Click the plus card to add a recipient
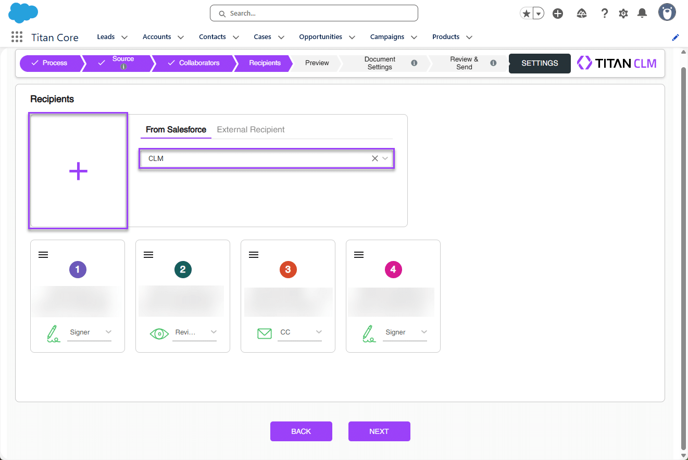Image resolution: width=688 pixels, height=460 pixels. click(78, 170)
